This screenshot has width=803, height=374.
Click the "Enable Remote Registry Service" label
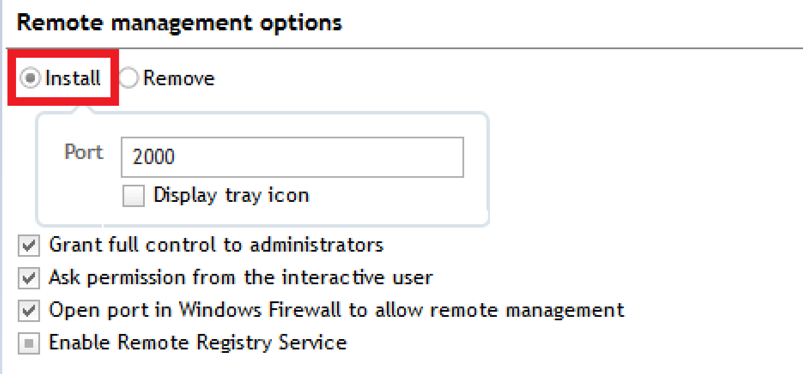(197, 343)
